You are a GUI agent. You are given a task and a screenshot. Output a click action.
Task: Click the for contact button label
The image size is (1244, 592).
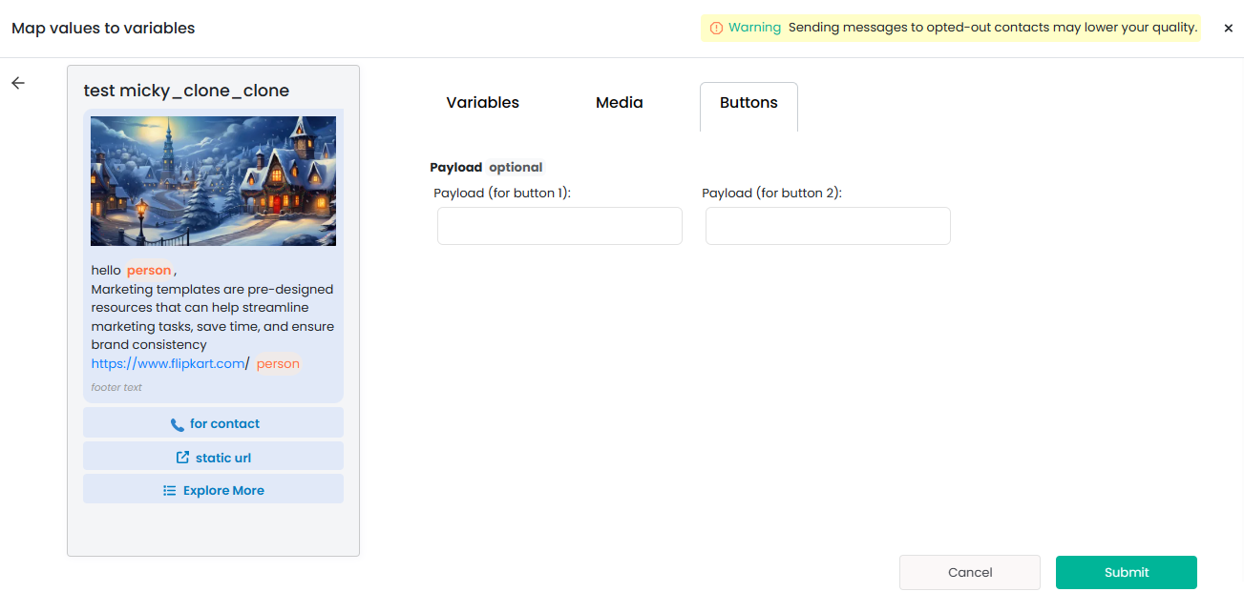pyautogui.click(x=224, y=424)
